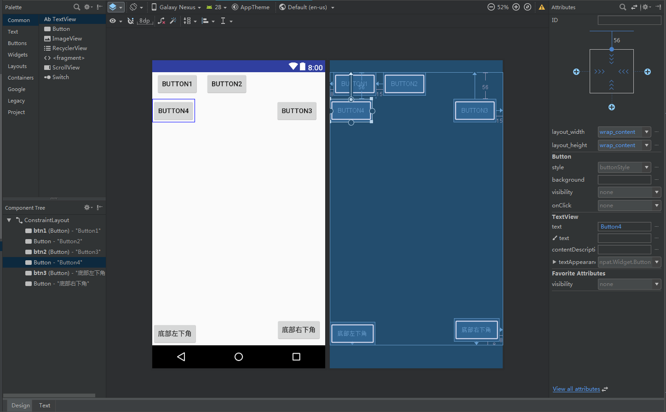Image resolution: width=666 pixels, height=412 pixels.
Task: Hide the Palette panel with the collapse icon
Action: point(99,7)
